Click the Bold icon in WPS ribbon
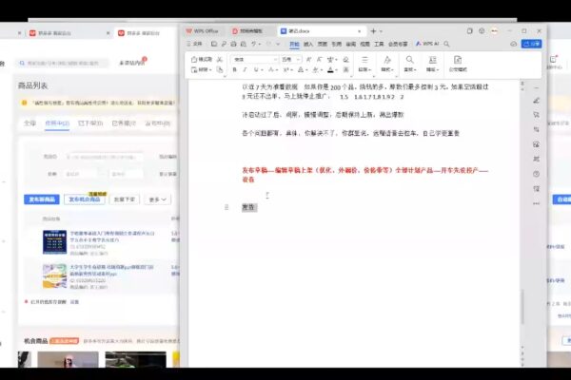 [234, 69]
